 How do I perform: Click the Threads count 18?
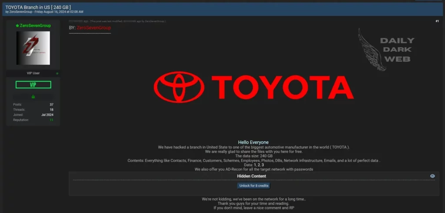click(x=51, y=110)
